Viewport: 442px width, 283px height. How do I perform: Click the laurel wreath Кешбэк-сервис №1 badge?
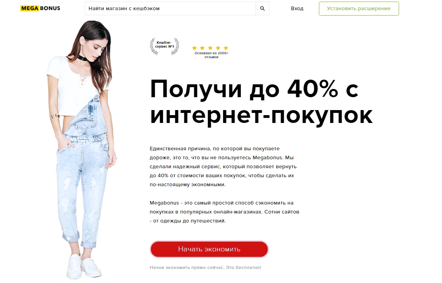pos(165,46)
